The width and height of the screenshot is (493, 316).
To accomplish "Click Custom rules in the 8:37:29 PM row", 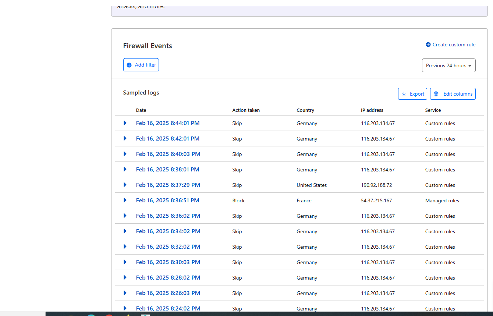I will [440, 185].
